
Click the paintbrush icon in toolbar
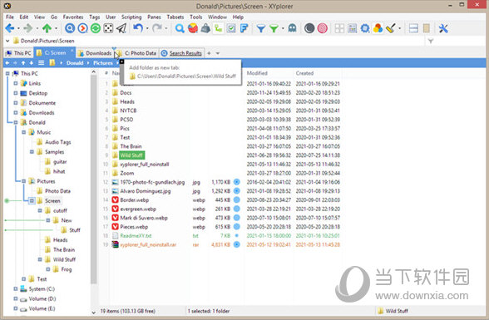391,28
